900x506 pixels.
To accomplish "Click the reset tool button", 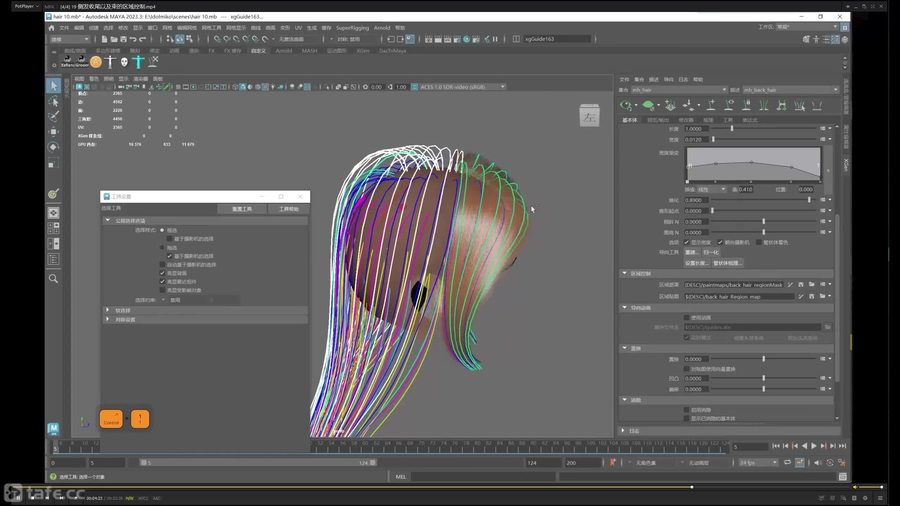I will [x=242, y=209].
